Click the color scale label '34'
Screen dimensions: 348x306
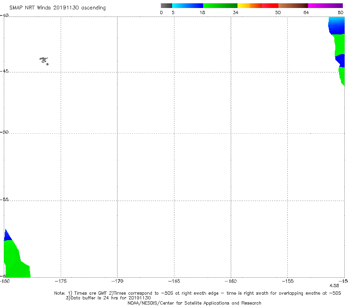pyautogui.click(x=236, y=12)
